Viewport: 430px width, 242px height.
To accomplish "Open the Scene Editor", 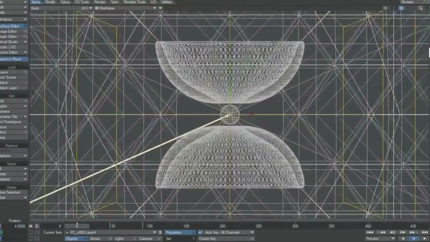I will tap(13, 52).
